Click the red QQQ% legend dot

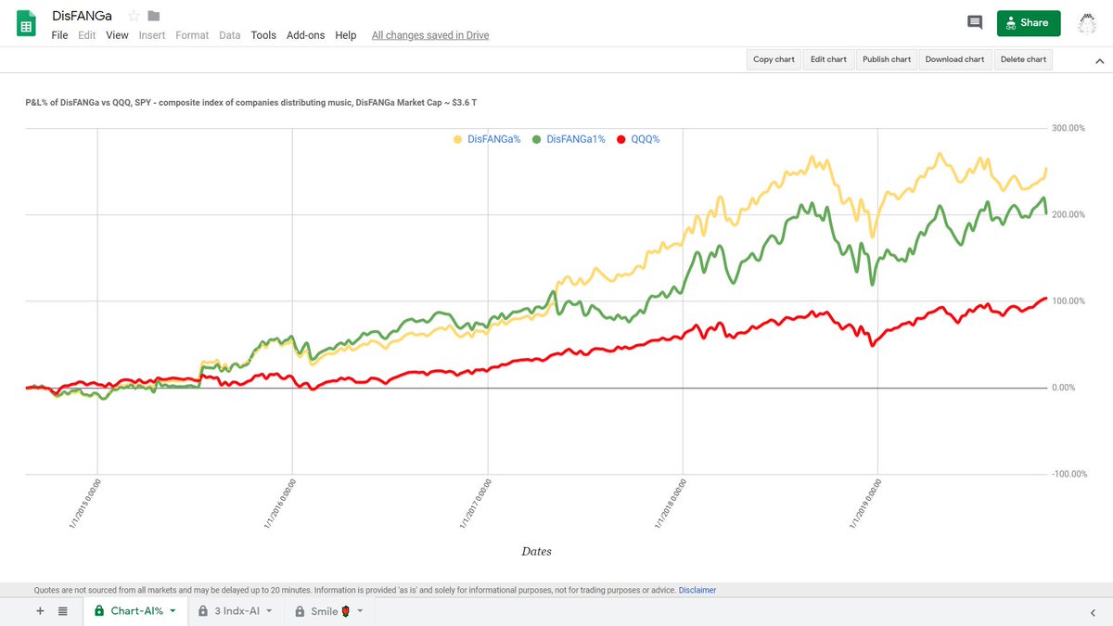(620, 139)
